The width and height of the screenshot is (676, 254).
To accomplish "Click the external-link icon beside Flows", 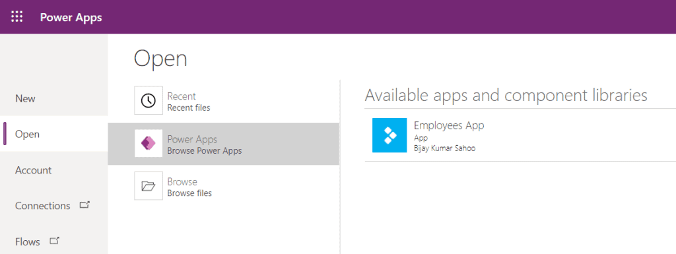I will 54,241.
